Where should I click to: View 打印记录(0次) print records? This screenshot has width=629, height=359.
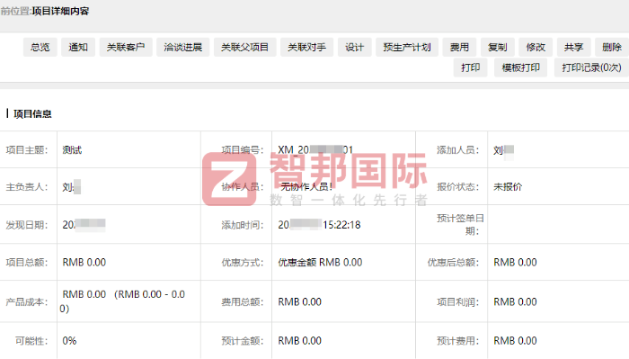click(591, 67)
